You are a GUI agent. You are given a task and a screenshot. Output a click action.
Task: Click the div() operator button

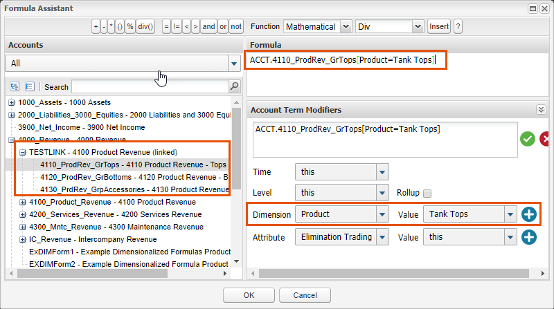point(145,26)
